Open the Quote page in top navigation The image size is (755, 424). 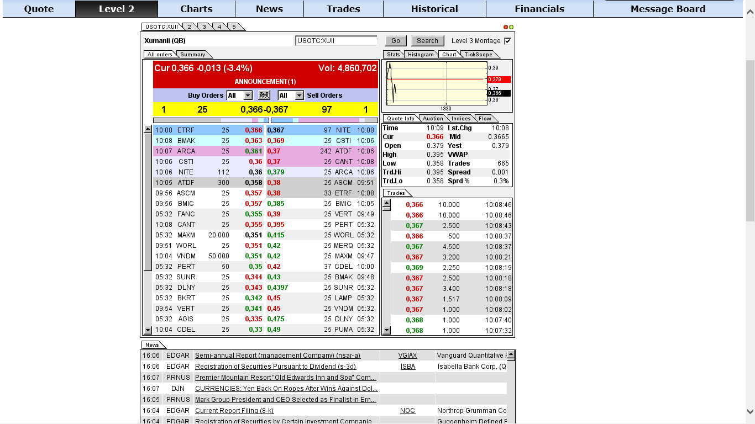[x=39, y=9]
